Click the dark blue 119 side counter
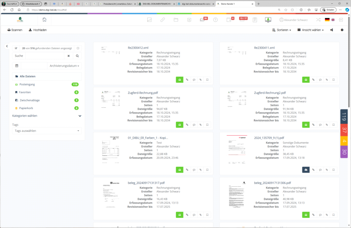351x228 pixels. 344,117
